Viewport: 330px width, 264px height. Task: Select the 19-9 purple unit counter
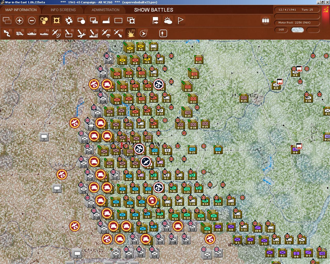pos(258,228)
